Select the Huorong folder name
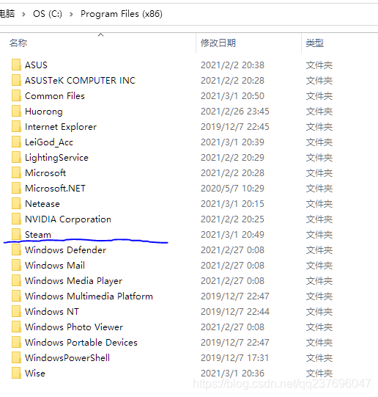The height and width of the screenshot is (397, 378). 44,112
